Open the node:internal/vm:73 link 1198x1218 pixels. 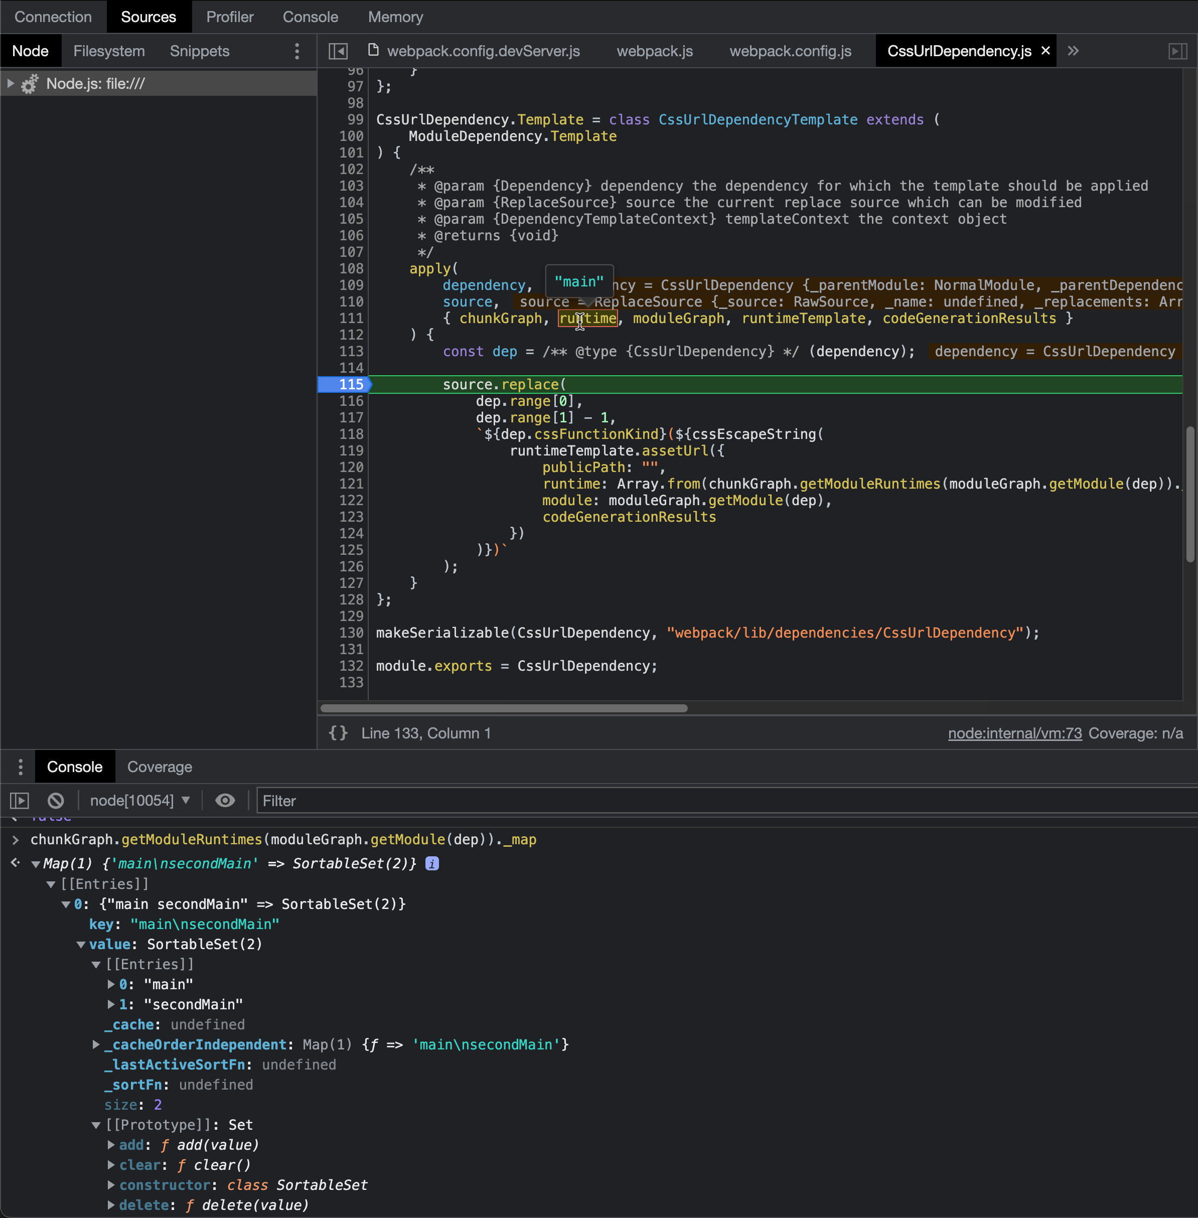pos(1014,733)
